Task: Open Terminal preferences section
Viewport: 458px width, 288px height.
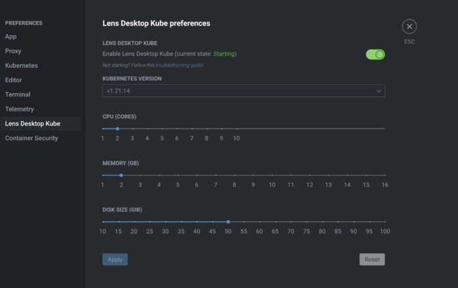Action: 18,95
